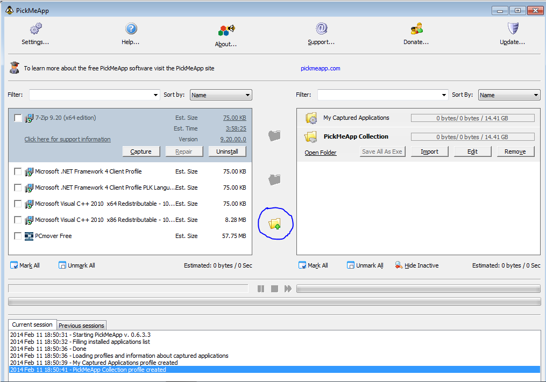The height and width of the screenshot is (382, 546).
Task: Expand the left Filter combo box arrow
Action: point(155,95)
